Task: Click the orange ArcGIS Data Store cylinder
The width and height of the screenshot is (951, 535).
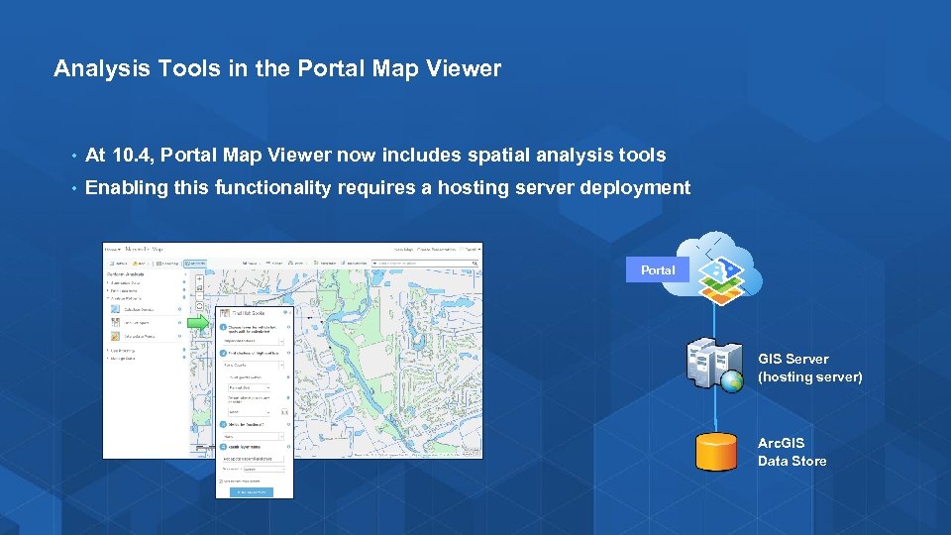Action: 716,452
